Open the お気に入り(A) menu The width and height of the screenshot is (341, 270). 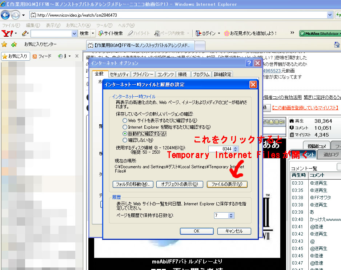coord(78,25)
